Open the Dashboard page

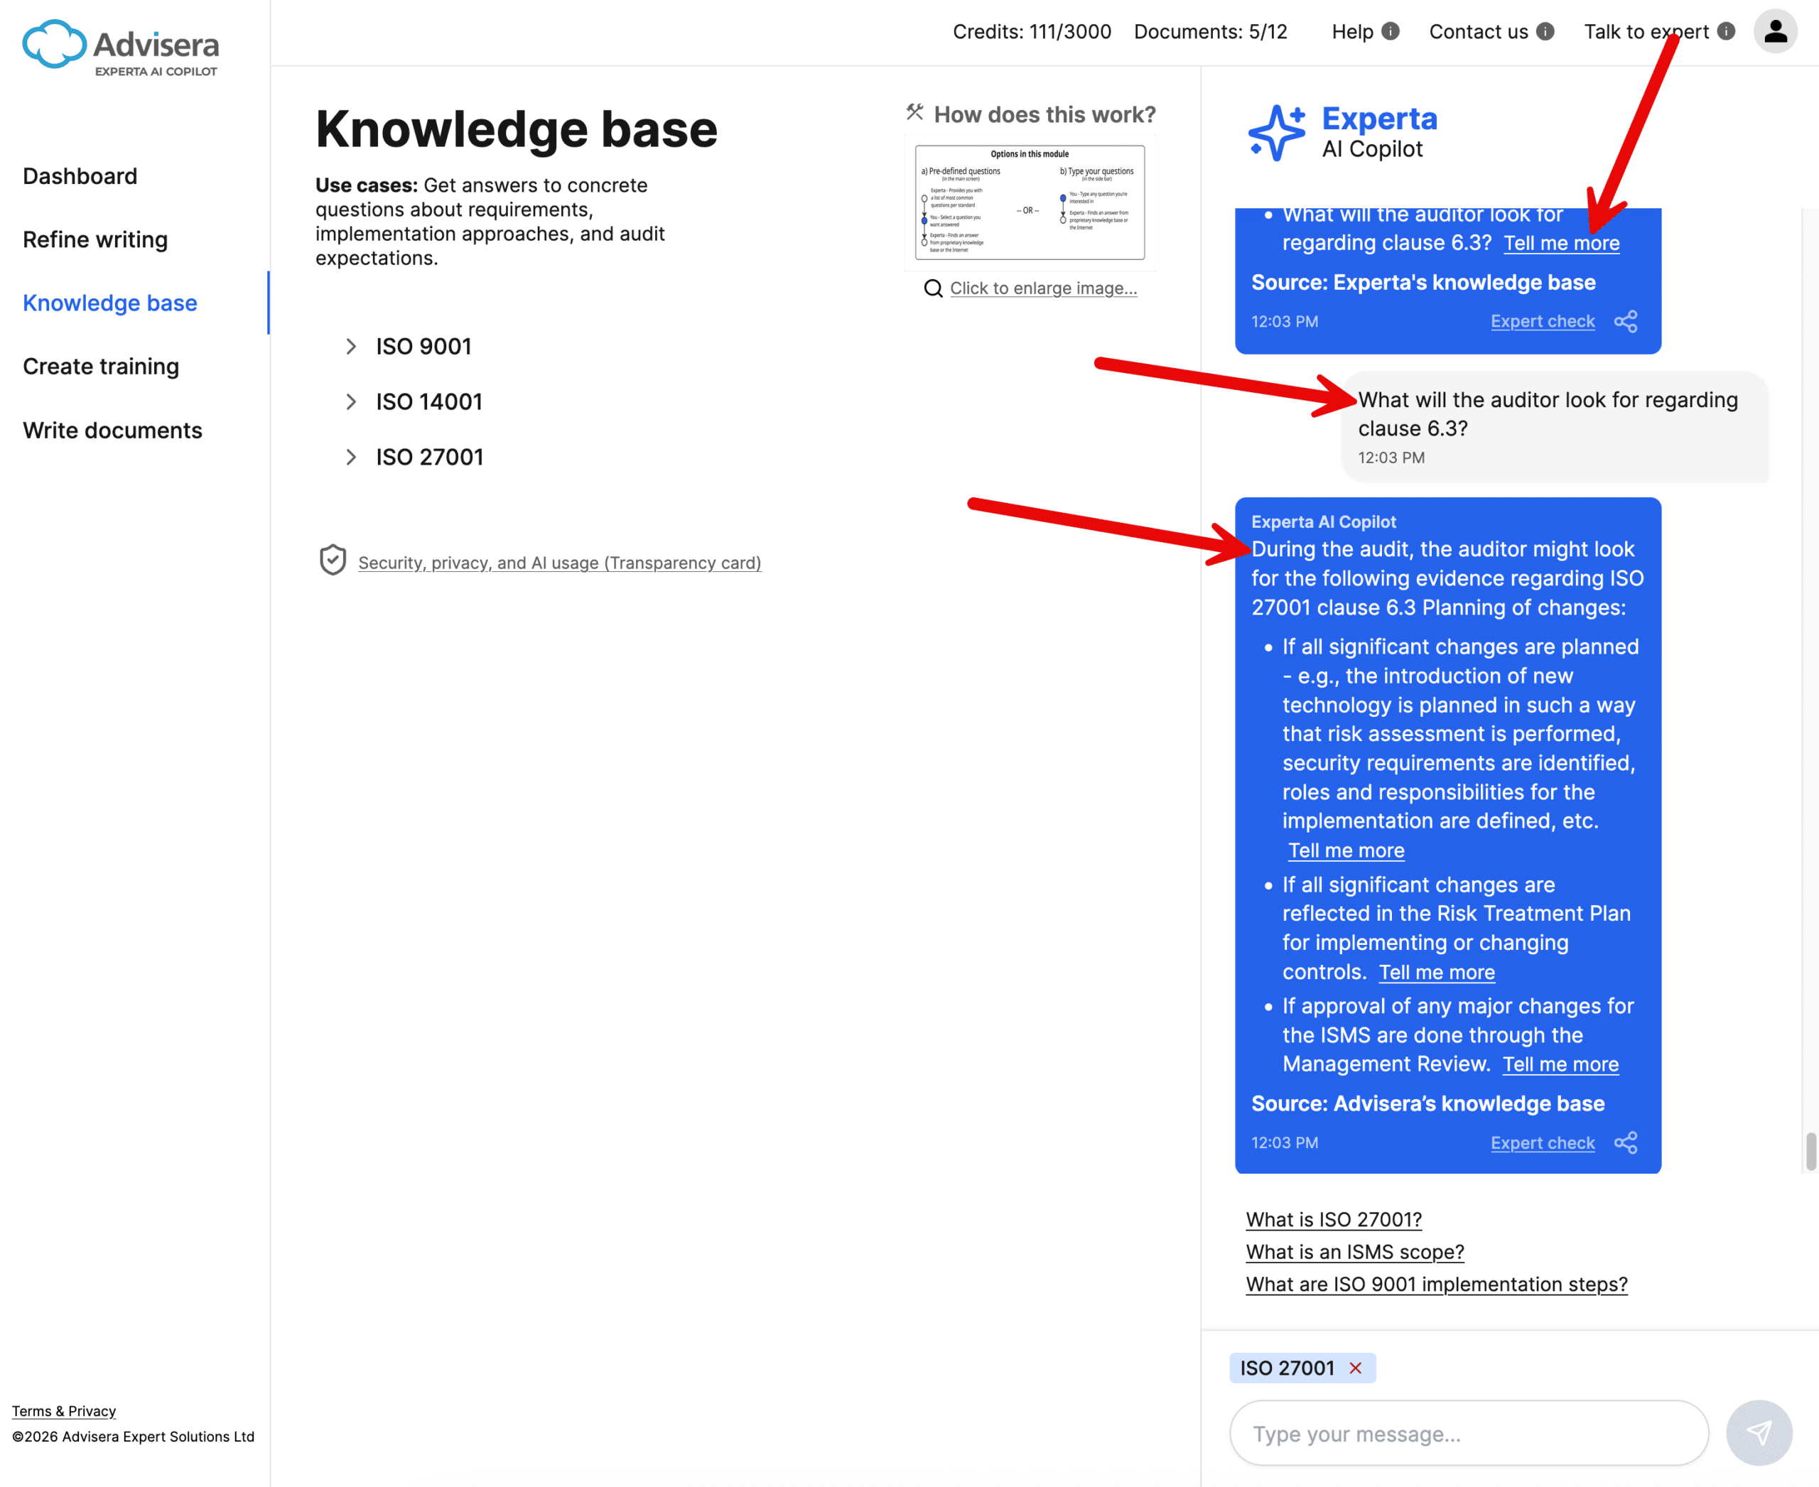(80, 175)
